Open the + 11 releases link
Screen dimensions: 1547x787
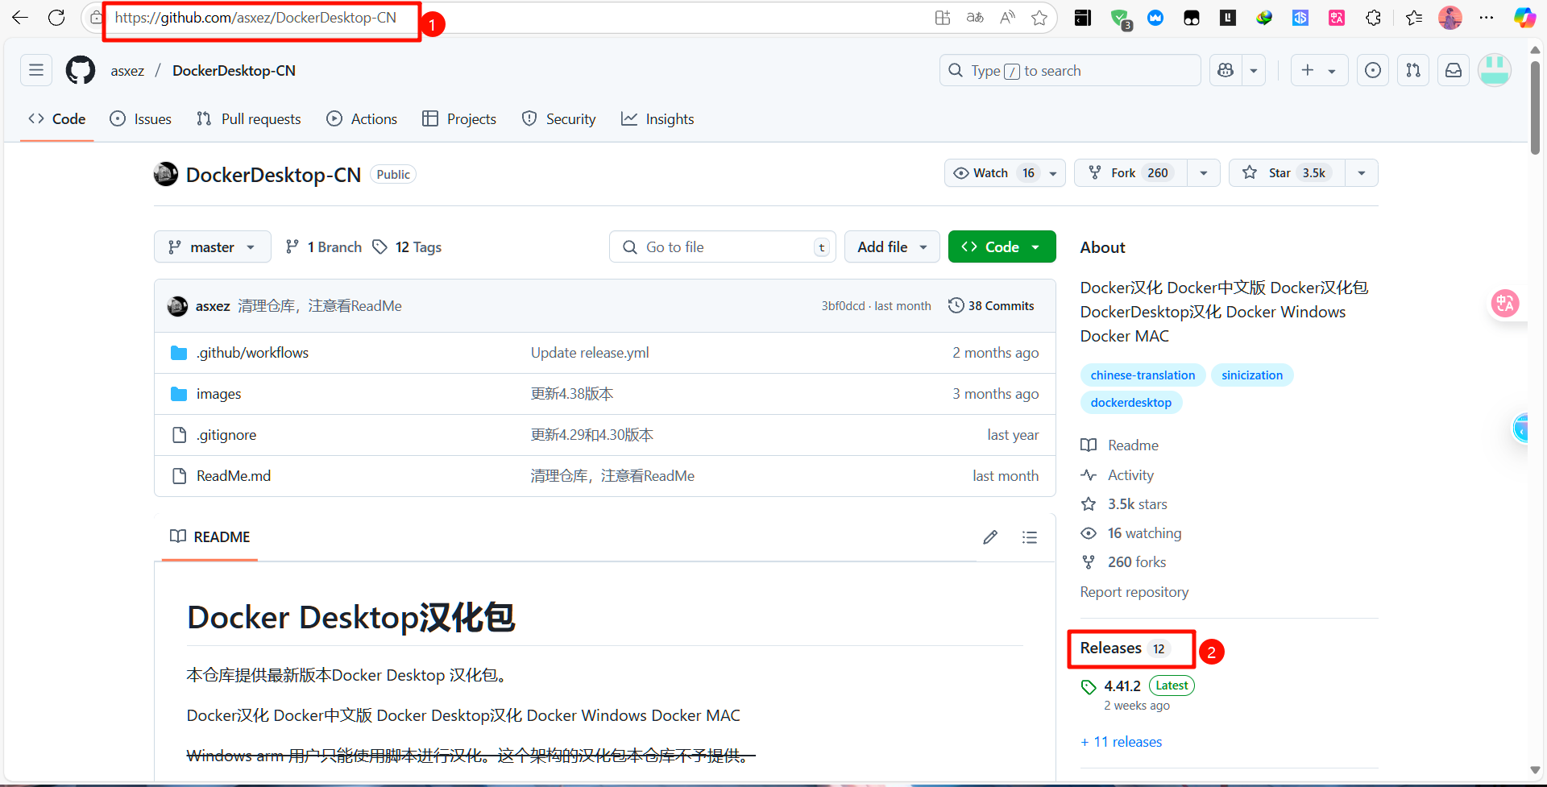1122,742
